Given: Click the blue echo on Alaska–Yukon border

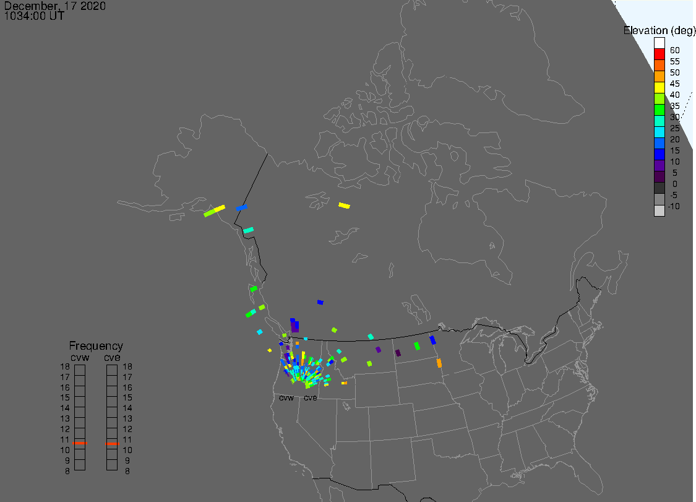Looking at the screenshot, I should tap(241, 207).
